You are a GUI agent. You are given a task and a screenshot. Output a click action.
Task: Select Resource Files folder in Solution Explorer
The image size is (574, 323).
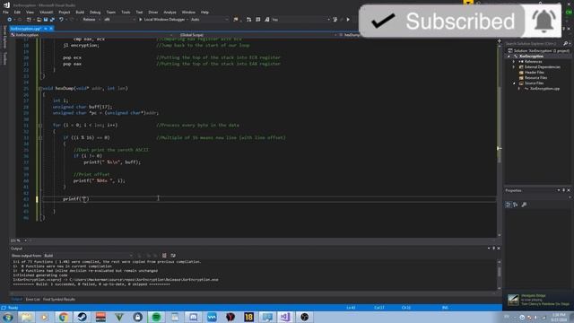tap(535, 78)
